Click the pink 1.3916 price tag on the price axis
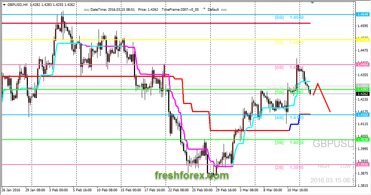Image resolution: width=371 pixels, height=195 pixels. click(x=363, y=165)
